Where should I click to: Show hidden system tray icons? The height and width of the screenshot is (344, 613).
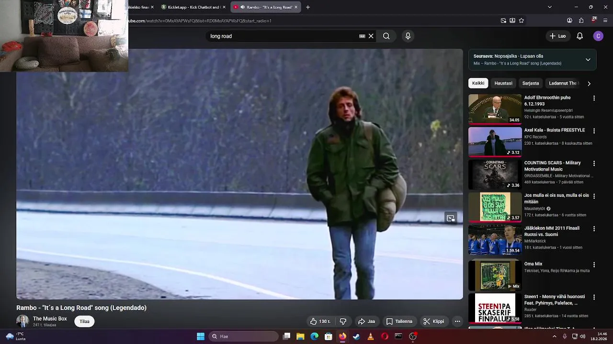pos(555,336)
